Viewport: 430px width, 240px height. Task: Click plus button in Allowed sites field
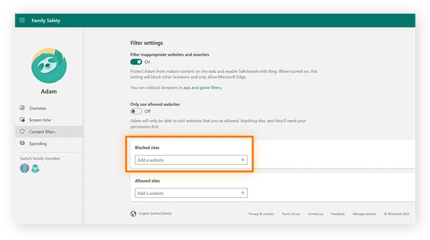(x=243, y=193)
